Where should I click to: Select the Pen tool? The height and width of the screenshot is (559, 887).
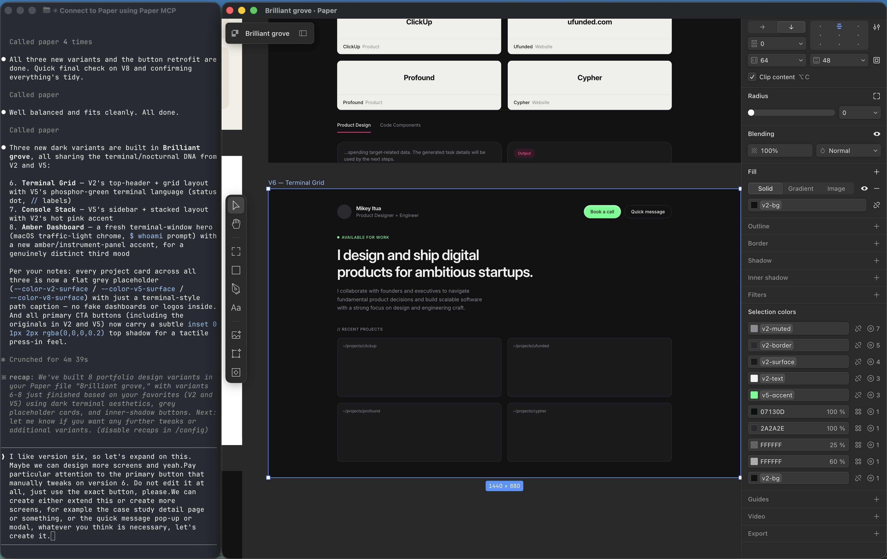point(236,289)
